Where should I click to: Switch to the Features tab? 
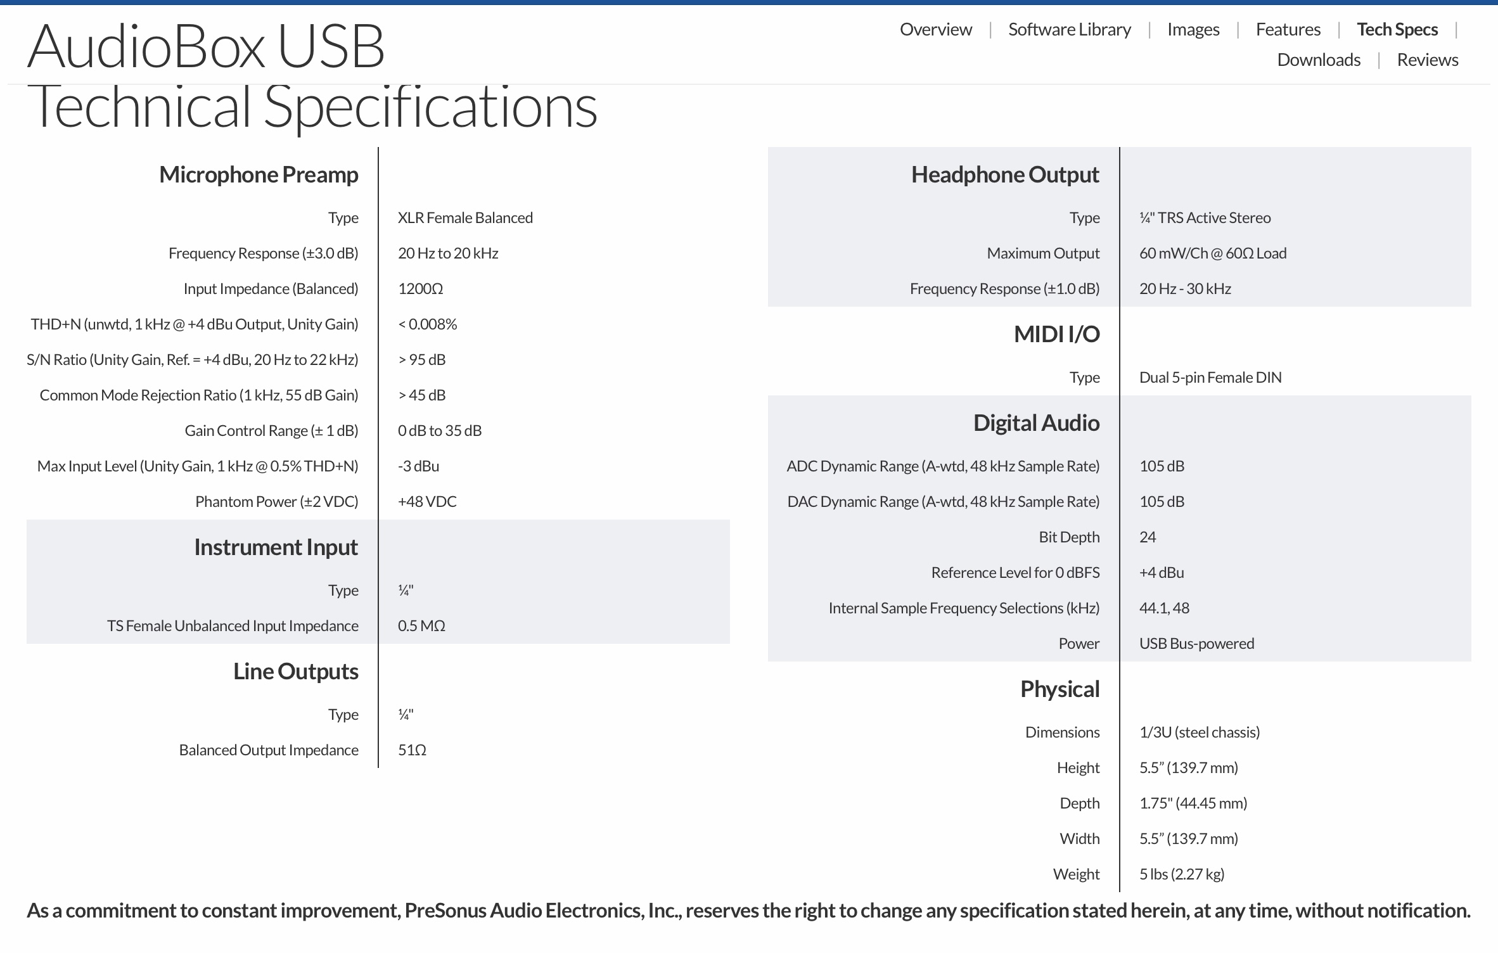(x=1288, y=30)
